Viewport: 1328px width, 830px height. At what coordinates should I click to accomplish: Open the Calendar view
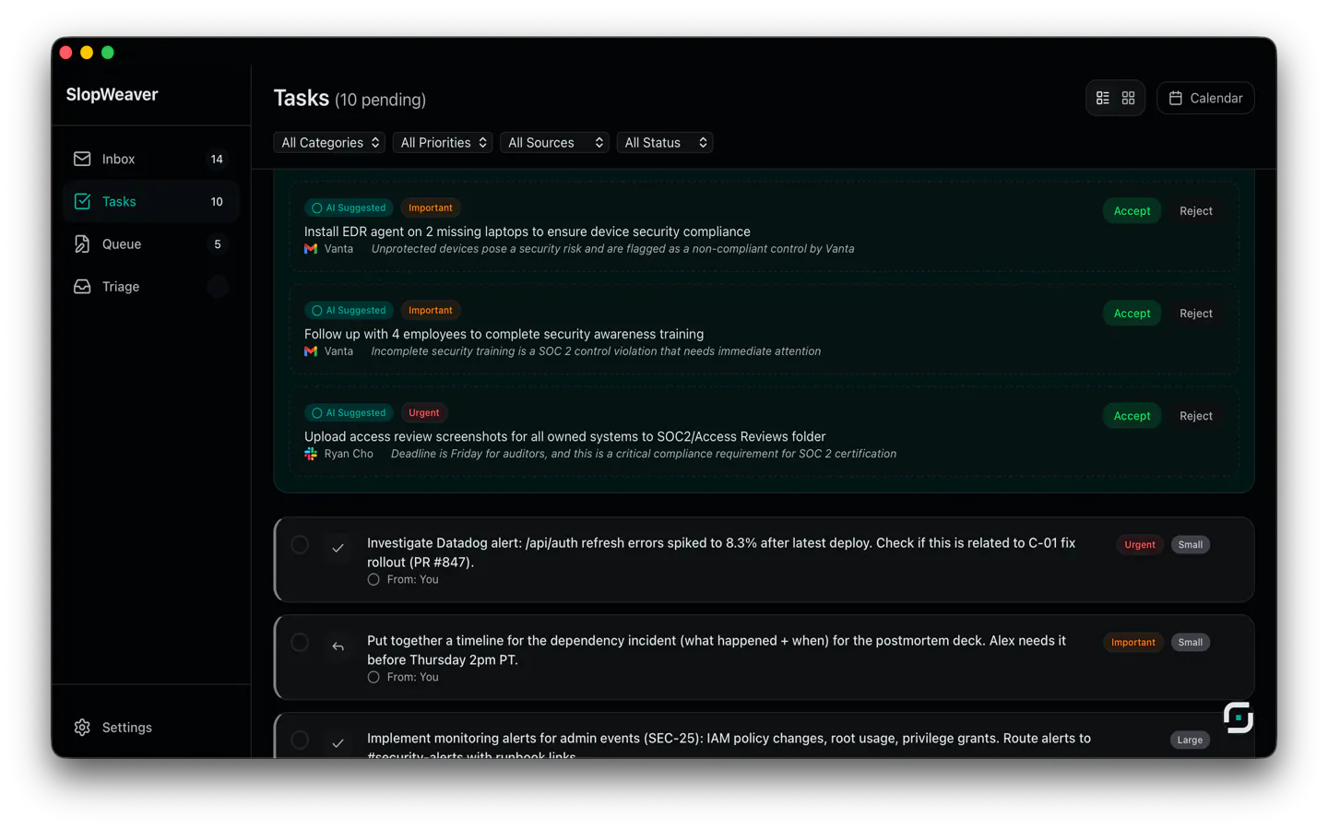(1205, 98)
